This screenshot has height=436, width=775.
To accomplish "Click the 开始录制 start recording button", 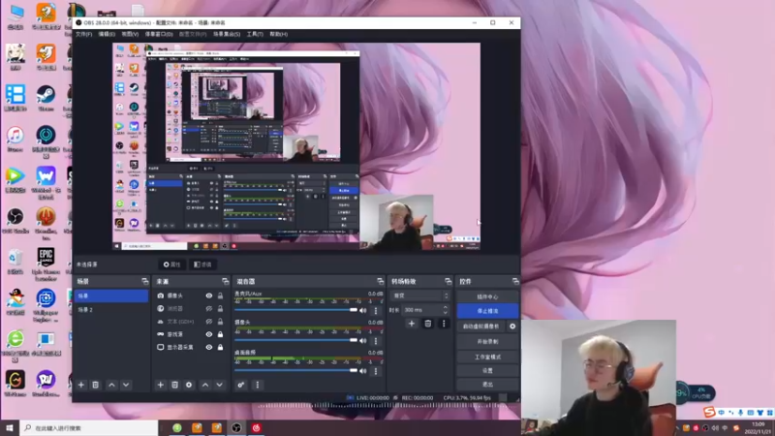I will (x=487, y=342).
